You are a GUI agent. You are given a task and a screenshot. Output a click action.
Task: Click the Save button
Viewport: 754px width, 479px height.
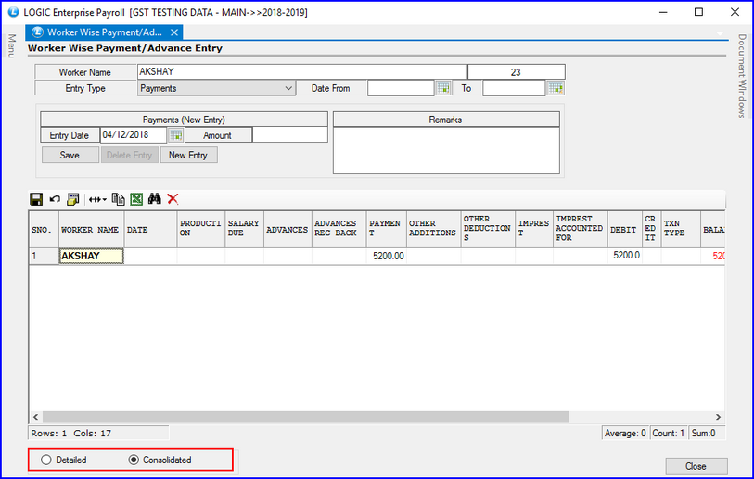pos(70,155)
